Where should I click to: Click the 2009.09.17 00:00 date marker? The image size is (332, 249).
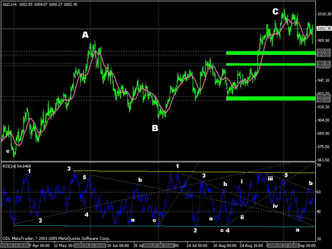click(x=284, y=246)
